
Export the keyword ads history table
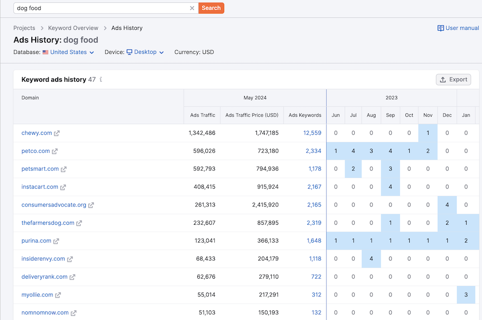pos(453,80)
